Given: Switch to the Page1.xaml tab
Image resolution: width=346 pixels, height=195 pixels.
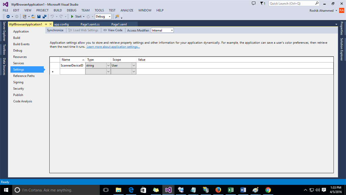Looking at the screenshot, I should [119, 24].
